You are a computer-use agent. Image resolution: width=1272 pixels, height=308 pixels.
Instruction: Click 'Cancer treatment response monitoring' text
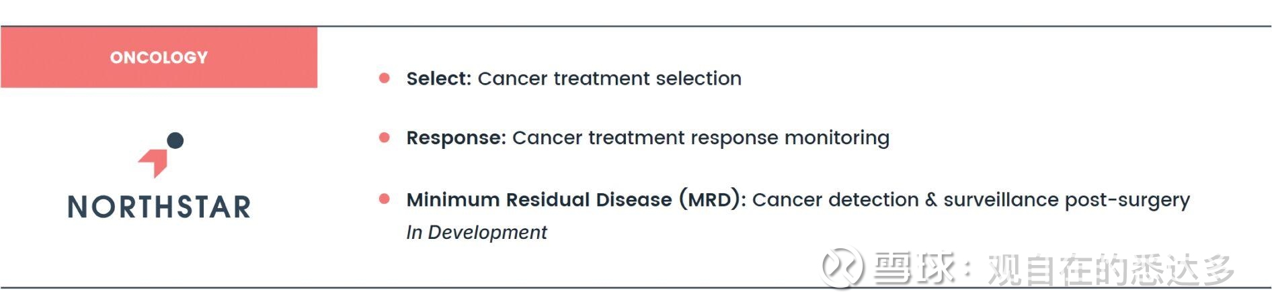701,138
